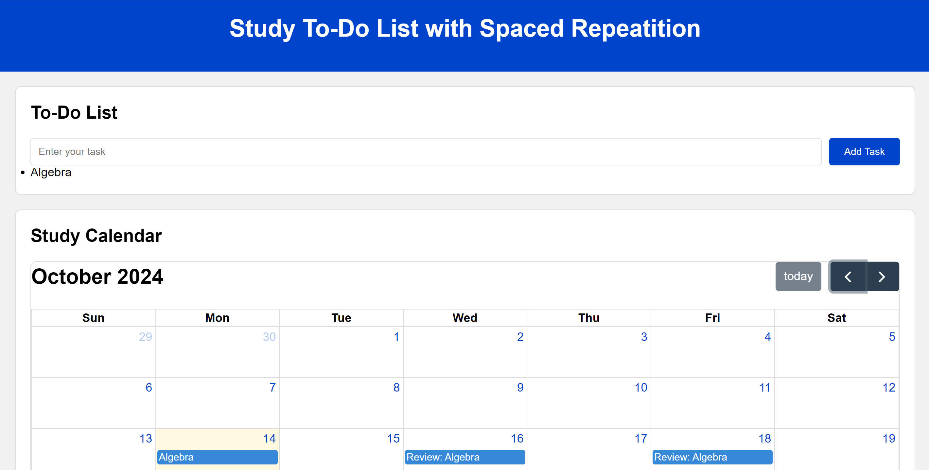The height and width of the screenshot is (470, 929).
Task: Select the Algebra item in the To-Do List
Action: pos(51,172)
